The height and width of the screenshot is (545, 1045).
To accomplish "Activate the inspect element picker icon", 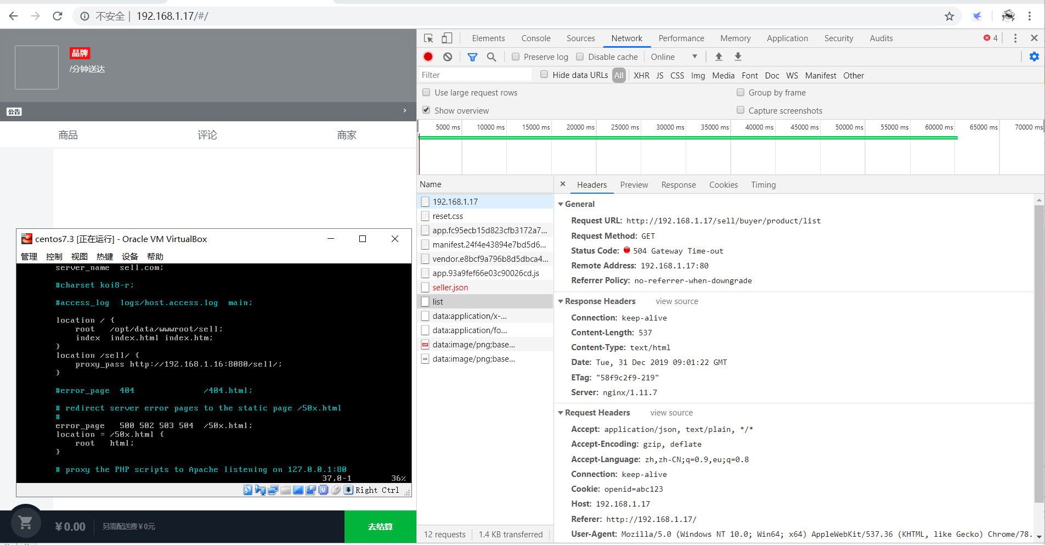I will point(428,38).
